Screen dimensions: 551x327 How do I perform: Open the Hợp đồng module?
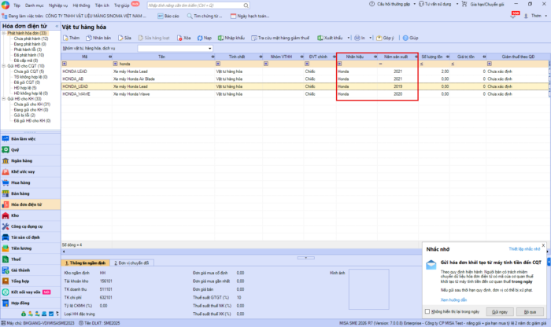click(31, 303)
